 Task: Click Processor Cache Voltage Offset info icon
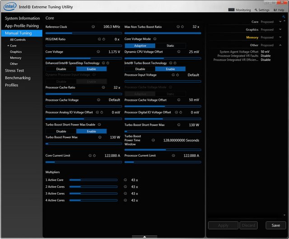(179, 100)
